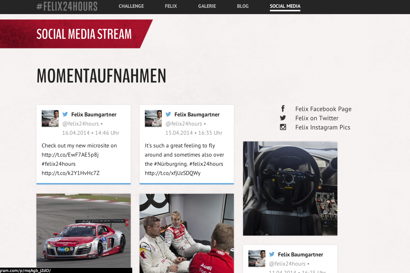Click Twitter bird icon in 15.04.2014 tweet
410x273 pixels.
click(x=168, y=114)
